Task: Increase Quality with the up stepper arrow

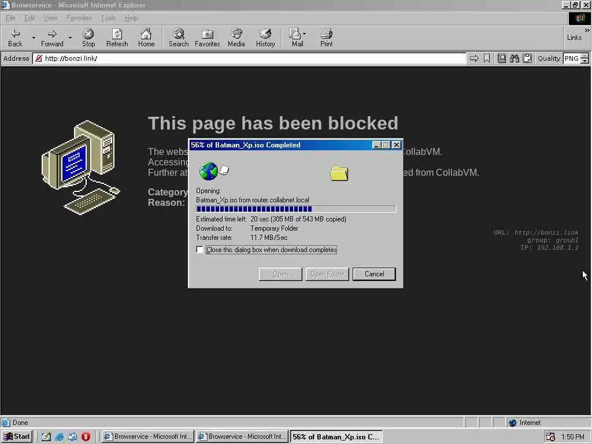Action: coord(585,56)
